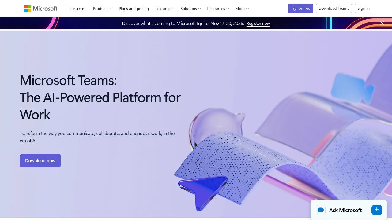Open the Solutions dropdown
This screenshot has height=220, width=392.
190,9
